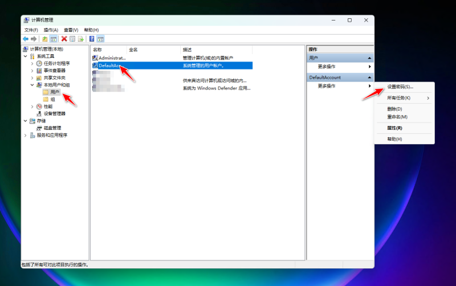Expand the 任务计划程序 tree node
The height and width of the screenshot is (286, 456).
coord(32,63)
